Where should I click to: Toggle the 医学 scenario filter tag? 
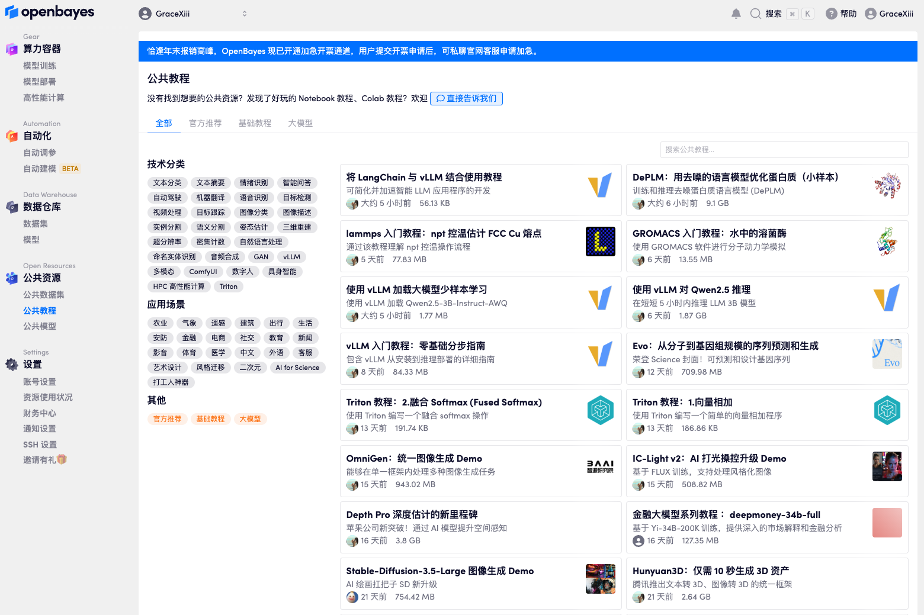218,353
